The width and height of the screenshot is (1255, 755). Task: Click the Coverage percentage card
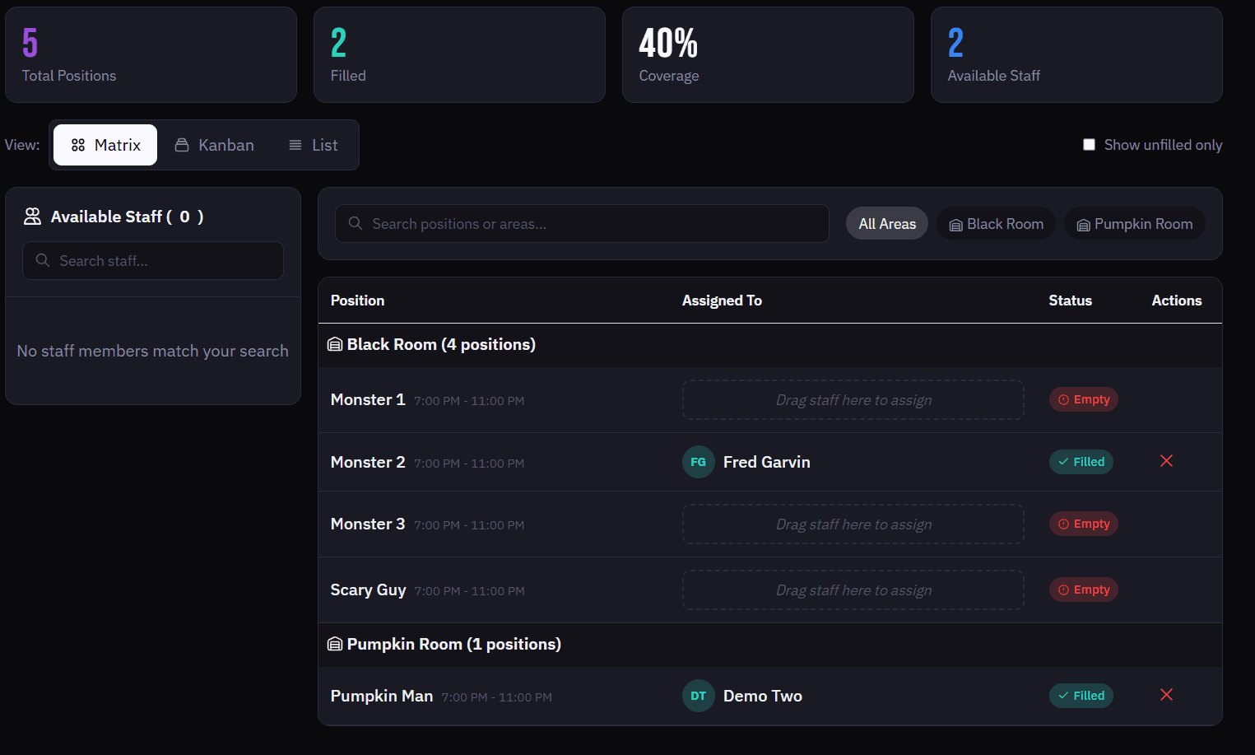tap(767, 54)
